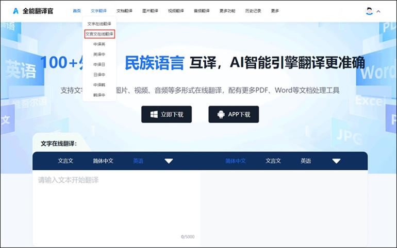Viewport: 397px width, 248px height.
Task: Collapse the account chevron next to avatar
Action: pyautogui.click(x=378, y=11)
